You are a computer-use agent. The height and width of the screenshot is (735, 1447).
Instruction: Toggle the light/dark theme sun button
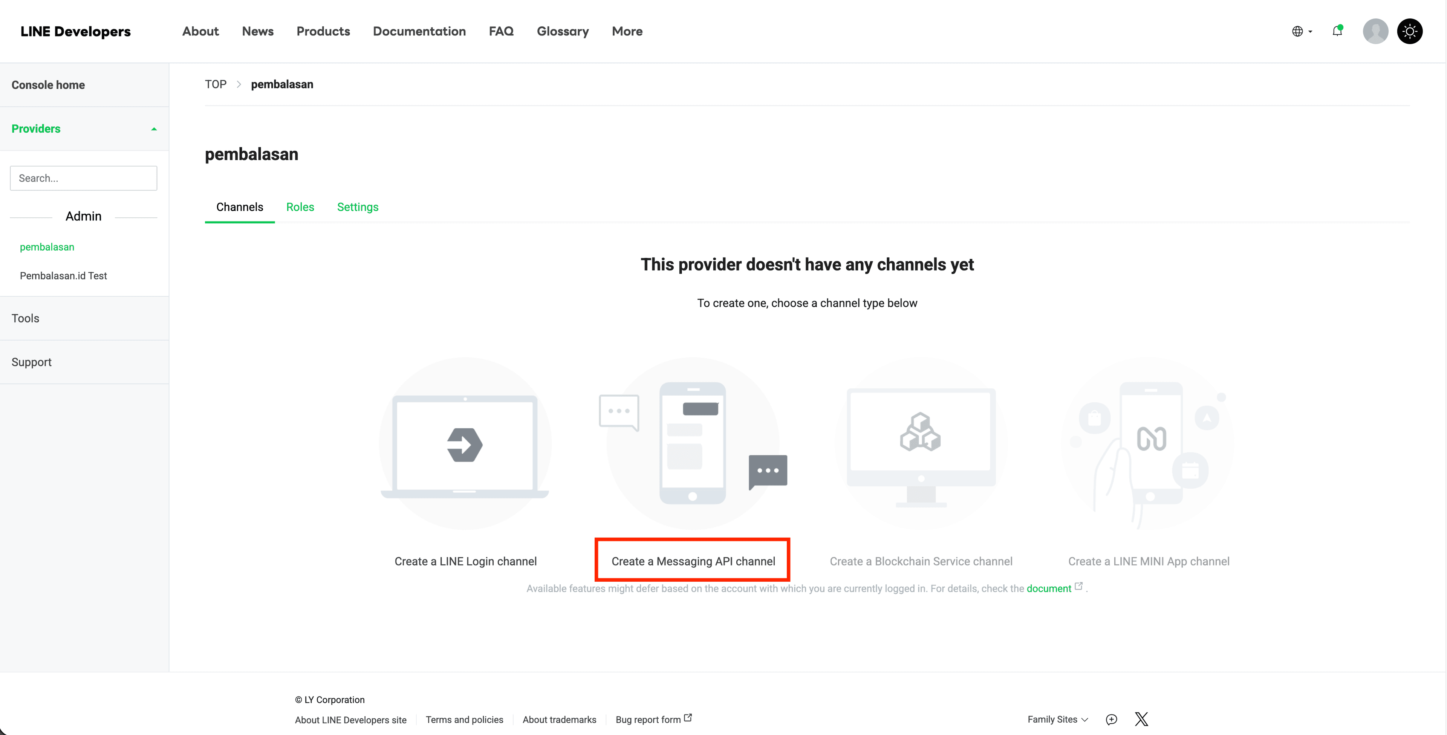coord(1409,31)
